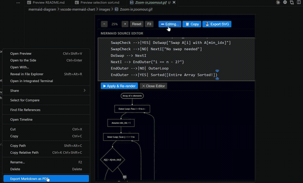This screenshot has height=183, width=303.
Task: Click the upper blue text selection handle
Action: [217, 71]
